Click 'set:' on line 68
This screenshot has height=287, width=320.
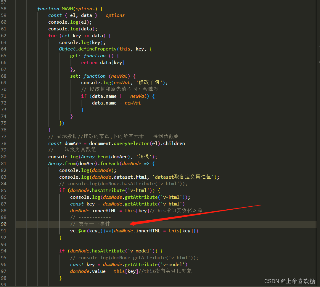click(x=75, y=76)
